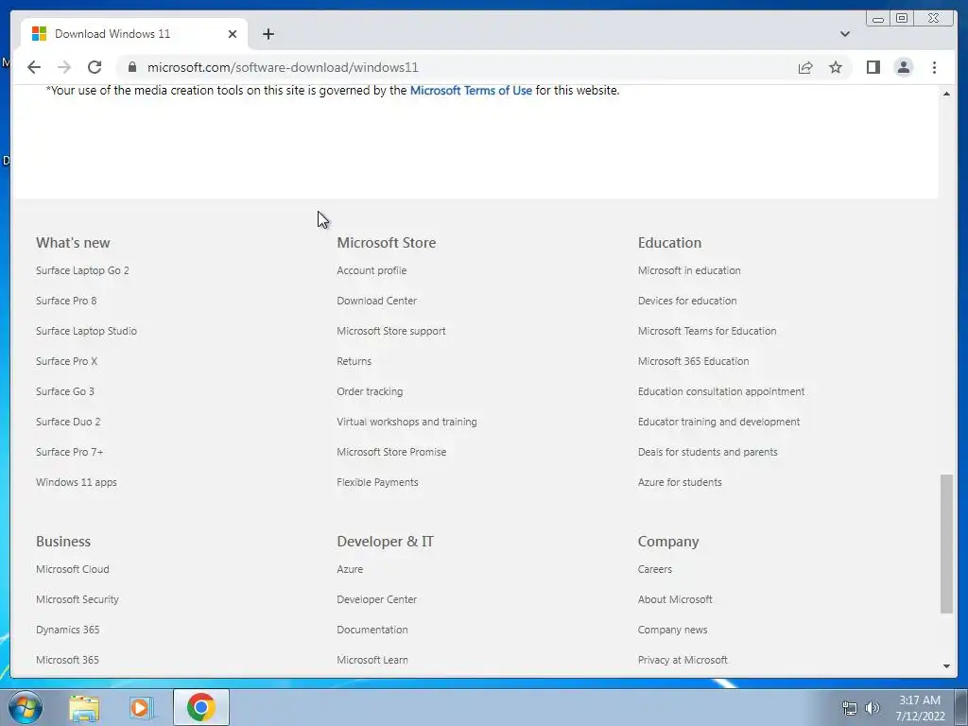Open Microsoft Store support link
968x726 pixels.
(390, 331)
